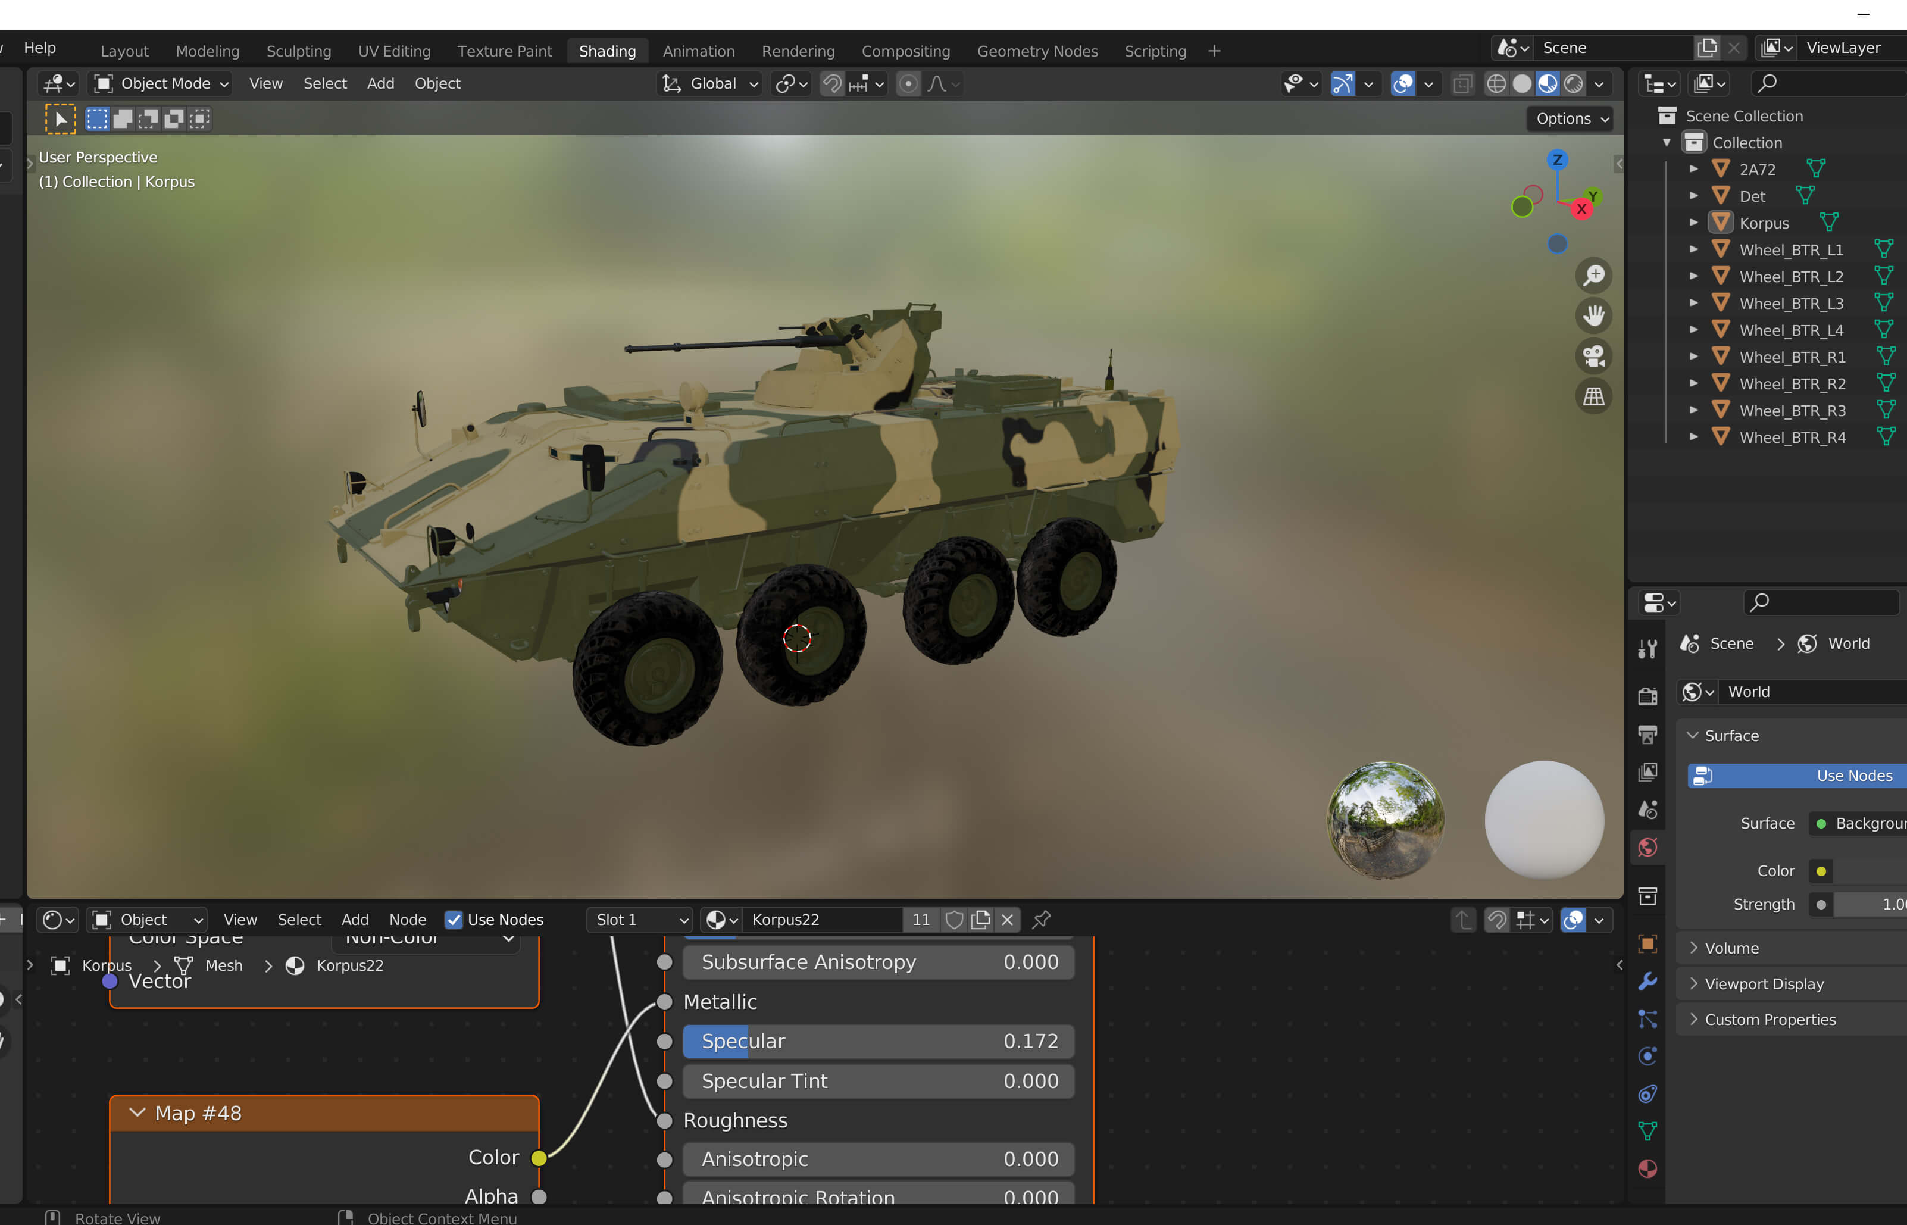Expand the Korpus object in outliner
The height and width of the screenshot is (1225, 1907).
(1693, 223)
